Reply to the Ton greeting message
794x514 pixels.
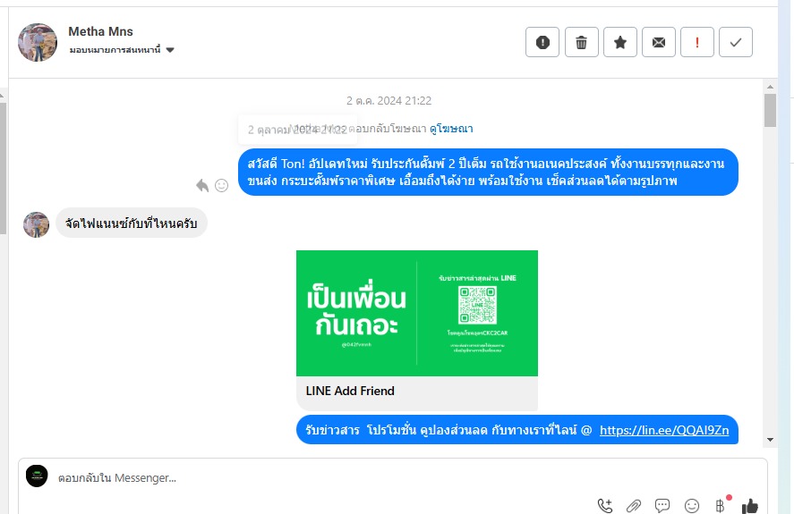point(202,186)
